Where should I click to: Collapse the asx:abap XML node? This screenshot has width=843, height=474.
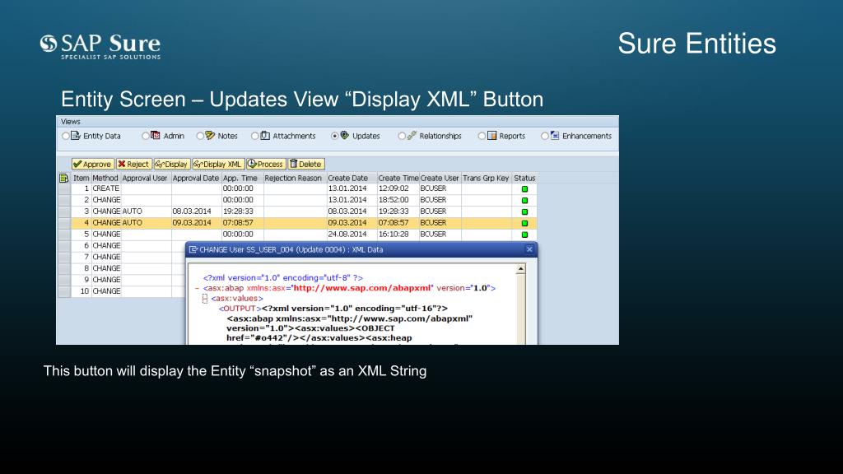tap(198, 289)
